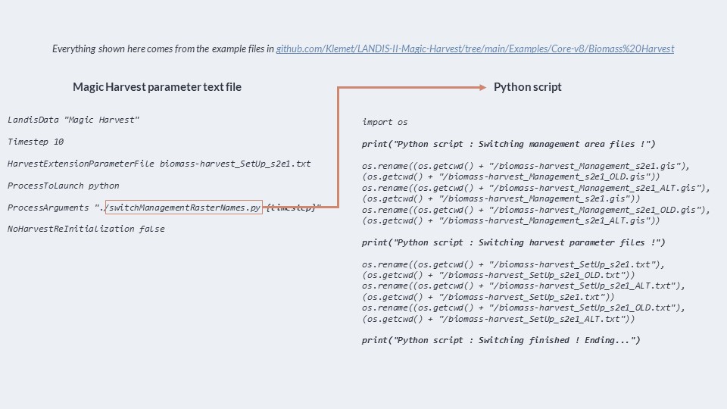Select the highlighted switchManagementRasterNames.py box
The height and width of the screenshot is (409, 727).
point(184,208)
